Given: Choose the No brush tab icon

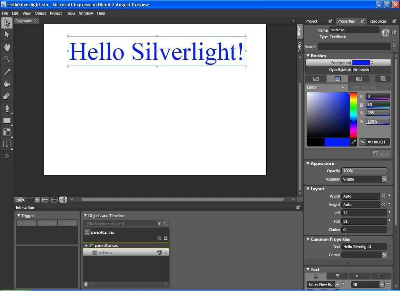Looking at the screenshot, I should [x=316, y=78].
